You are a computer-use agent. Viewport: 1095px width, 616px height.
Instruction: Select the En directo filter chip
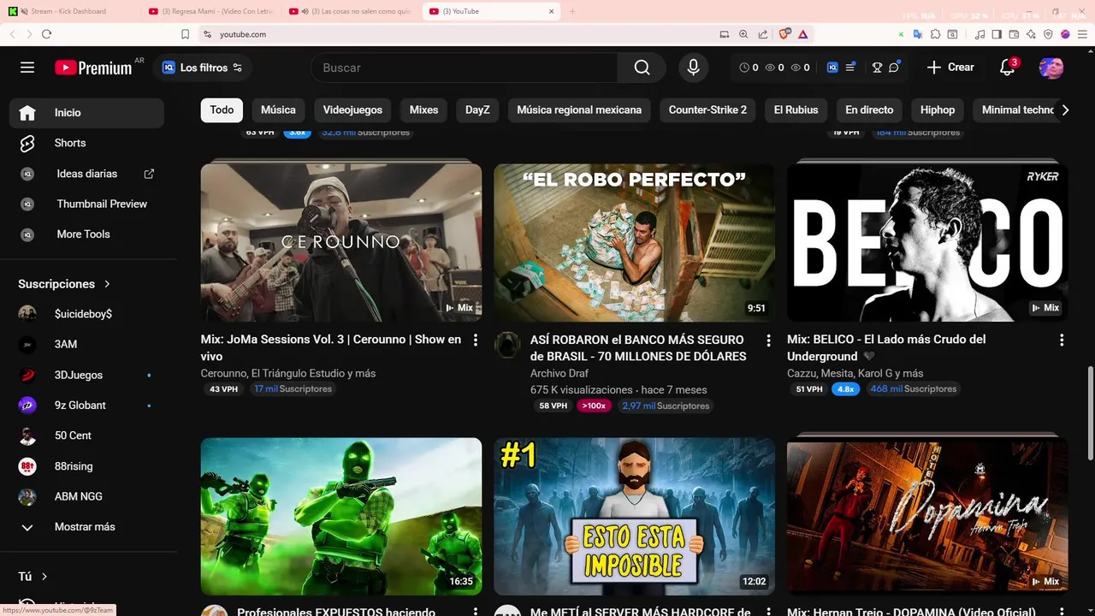tap(869, 110)
